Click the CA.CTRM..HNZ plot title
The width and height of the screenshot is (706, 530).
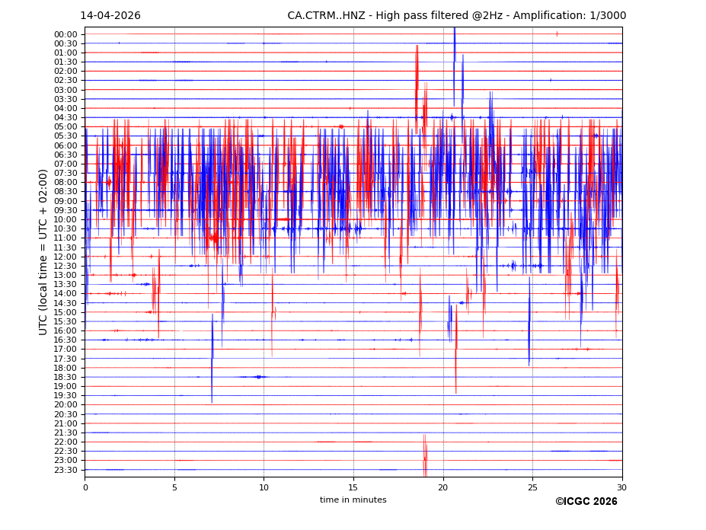[x=454, y=16]
